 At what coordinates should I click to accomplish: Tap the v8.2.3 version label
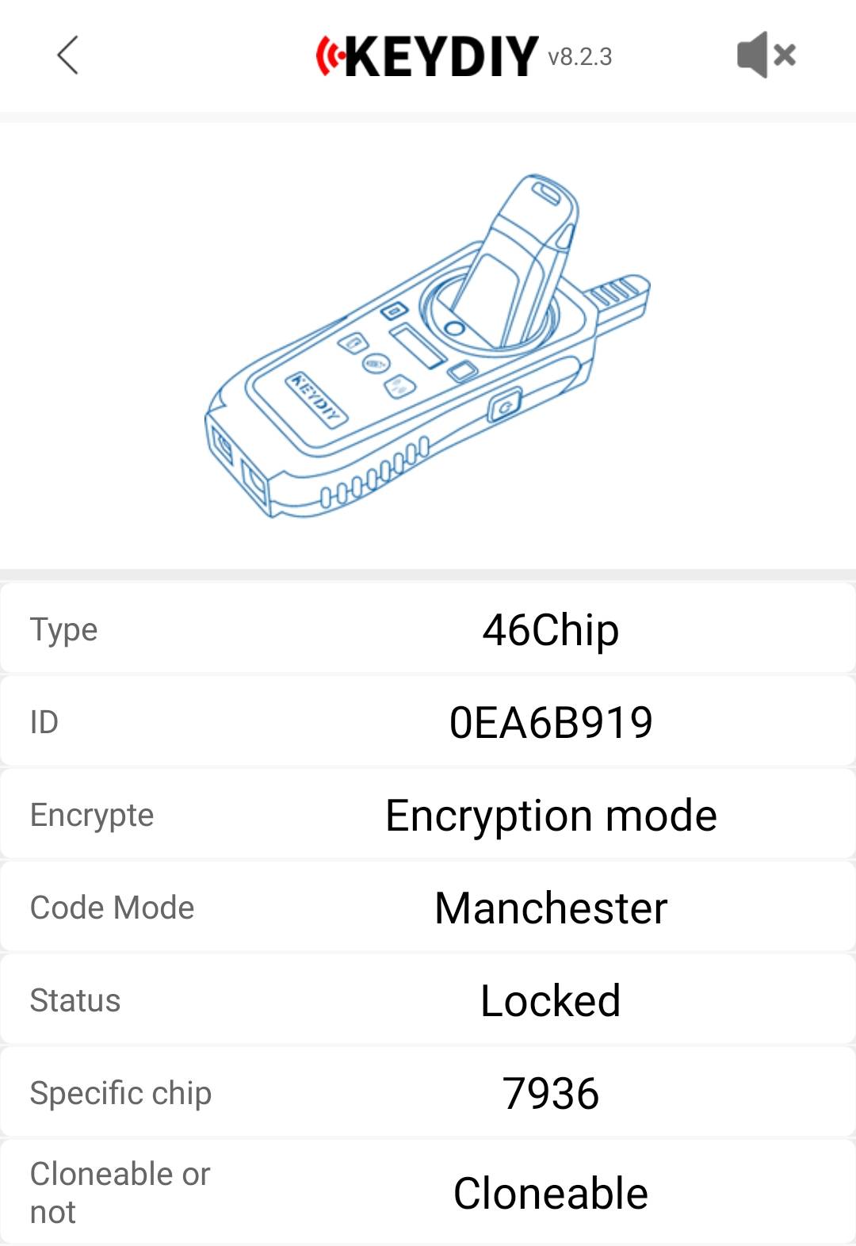[x=580, y=57]
